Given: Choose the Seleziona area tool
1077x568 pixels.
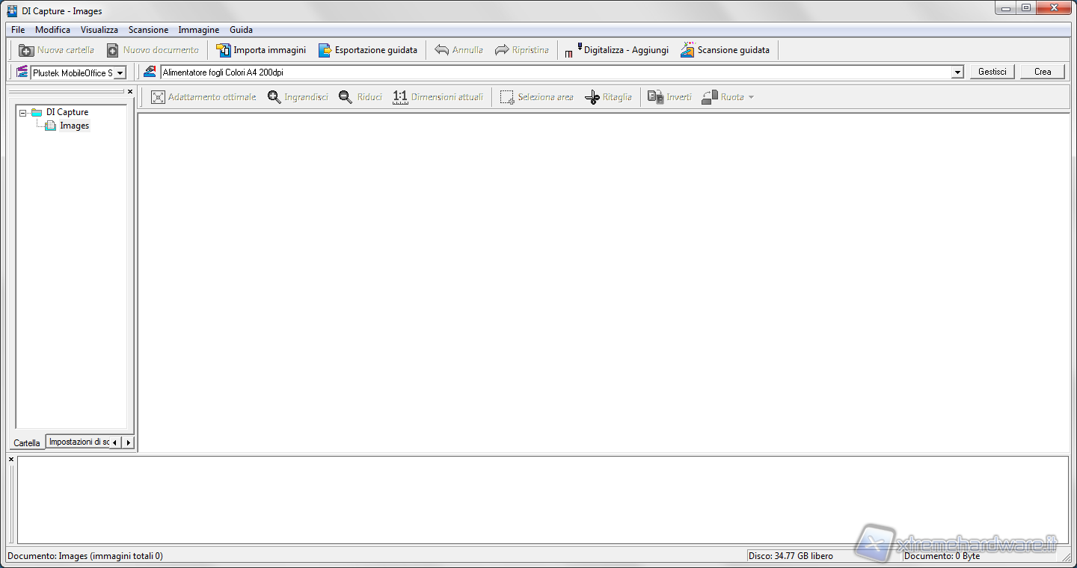Looking at the screenshot, I should [x=507, y=97].
